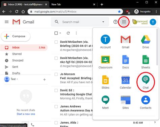The height and width of the screenshot is (127, 160).
Task: Expand the select-all dropdown arrow
Action: click(60, 33)
